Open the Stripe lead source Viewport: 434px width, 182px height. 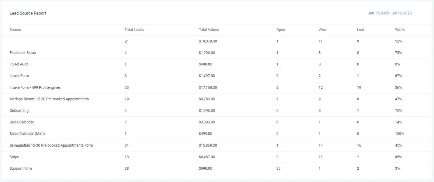point(14,157)
